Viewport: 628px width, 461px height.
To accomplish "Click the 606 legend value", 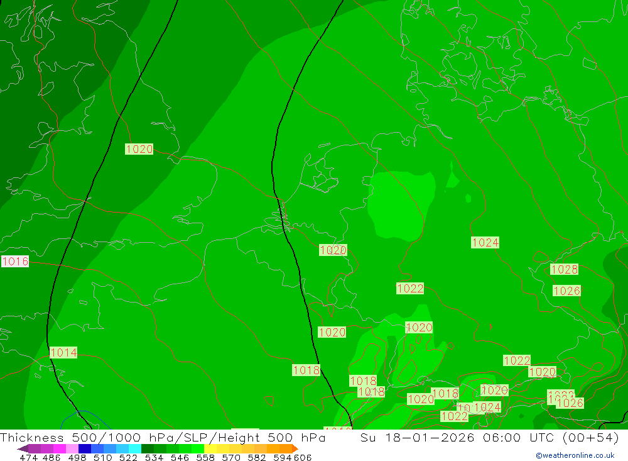I will click(303, 457).
